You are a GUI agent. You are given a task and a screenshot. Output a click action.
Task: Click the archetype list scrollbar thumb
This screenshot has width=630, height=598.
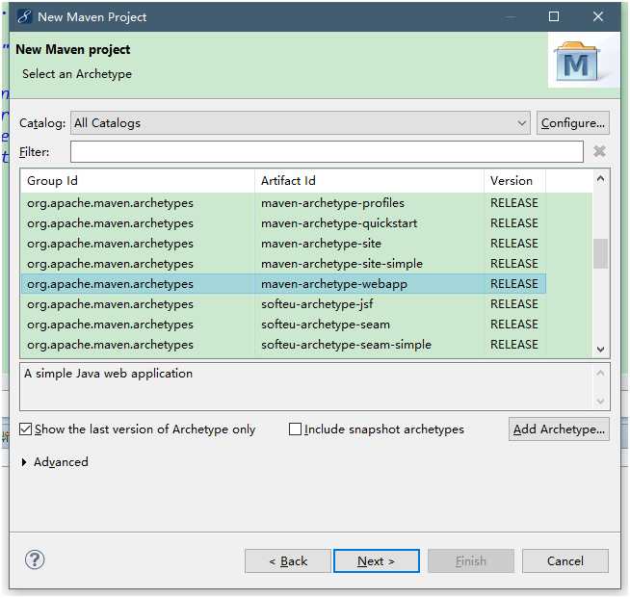click(601, 253)
